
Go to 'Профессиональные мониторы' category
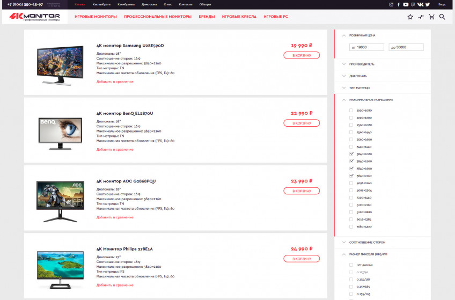[158, 17]
